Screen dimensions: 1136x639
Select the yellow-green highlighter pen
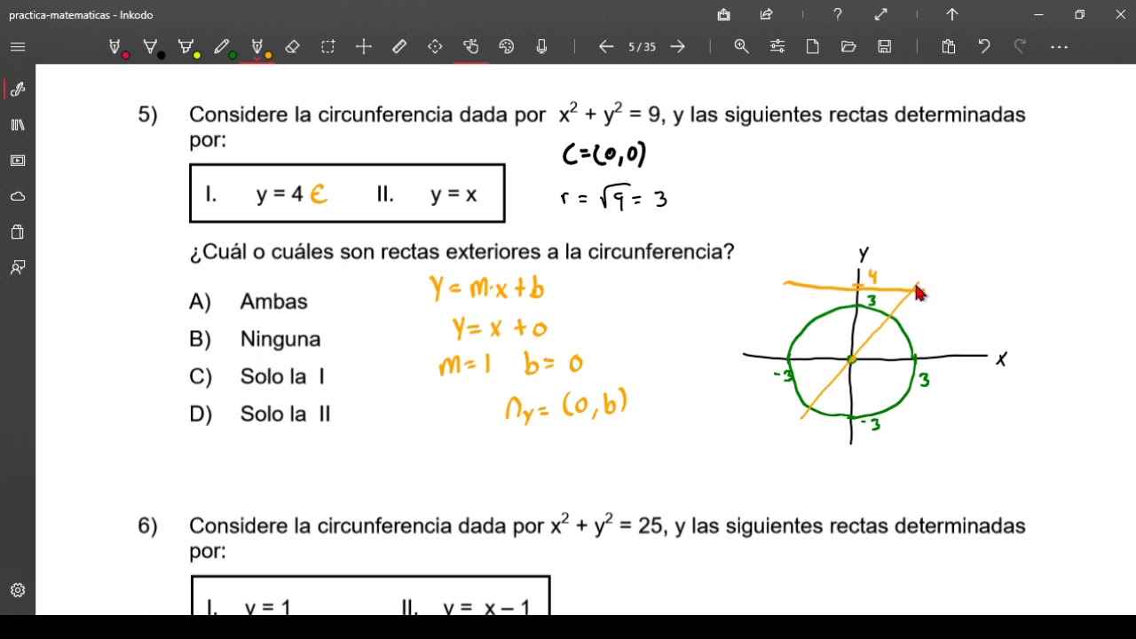[x=188, y=47]
